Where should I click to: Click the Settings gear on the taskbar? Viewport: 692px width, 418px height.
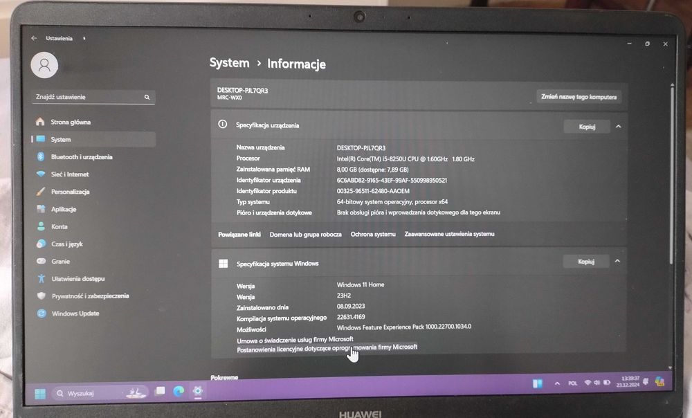coord(198,390)
